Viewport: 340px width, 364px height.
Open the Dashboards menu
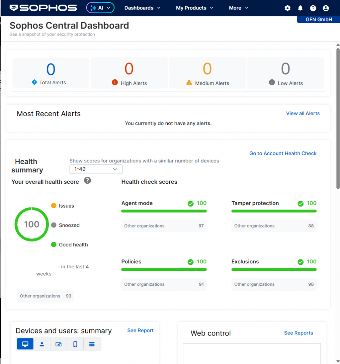[142, 8]
